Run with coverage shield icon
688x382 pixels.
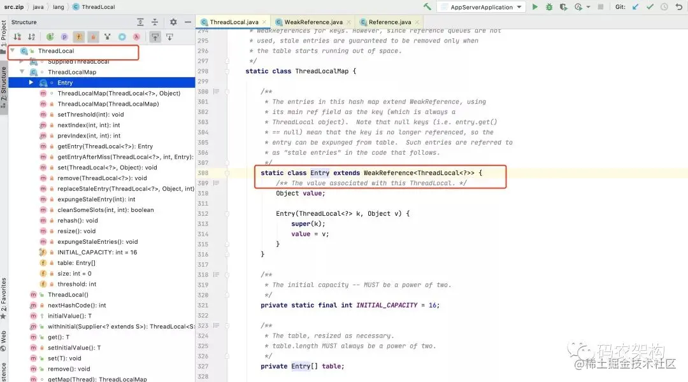coord(563,6)
